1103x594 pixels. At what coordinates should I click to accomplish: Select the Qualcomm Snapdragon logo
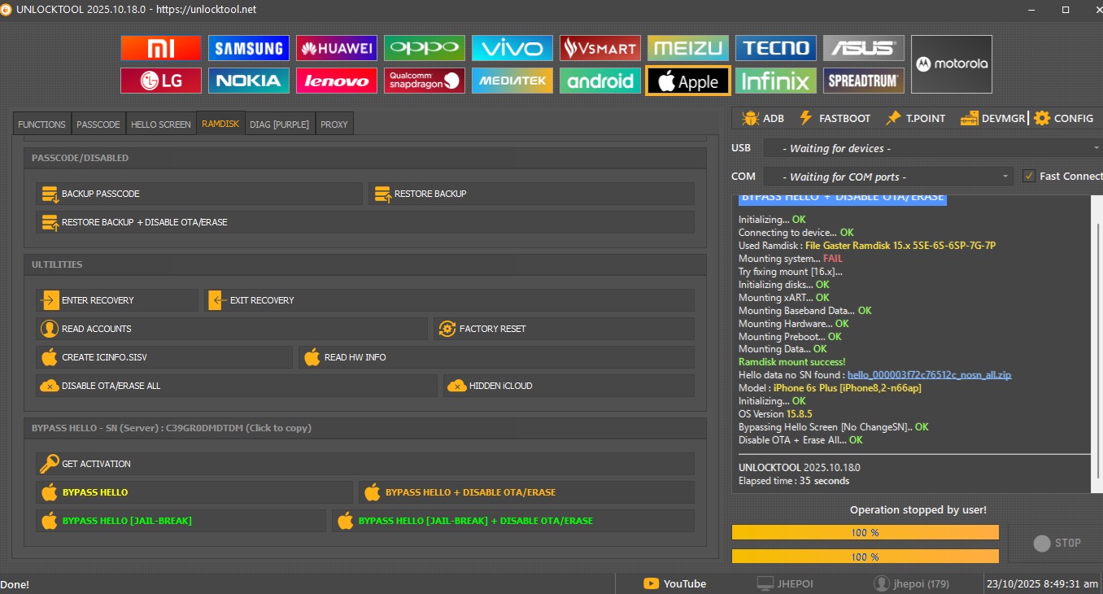tap(425, 81)
